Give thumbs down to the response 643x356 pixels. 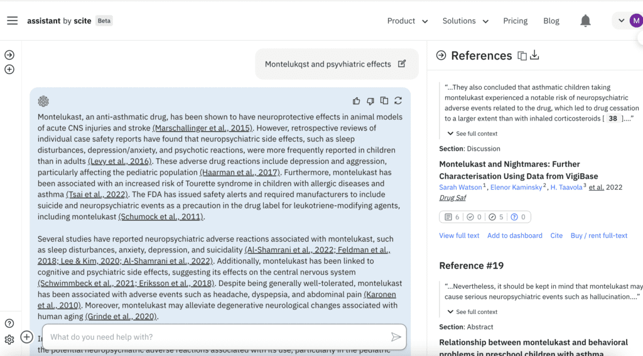(x=370, y=101)
